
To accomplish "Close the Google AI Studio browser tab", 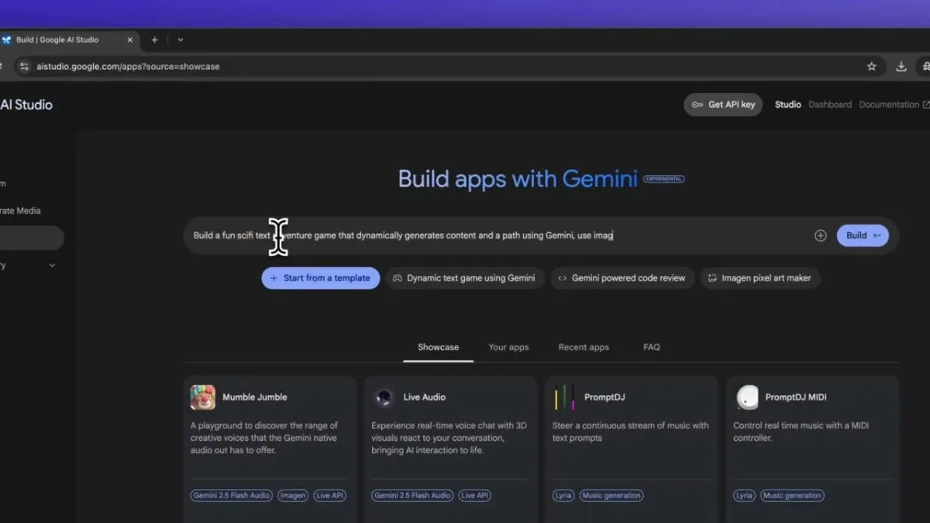I will 129,40.
